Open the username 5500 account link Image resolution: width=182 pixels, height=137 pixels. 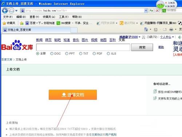(128, 37)
